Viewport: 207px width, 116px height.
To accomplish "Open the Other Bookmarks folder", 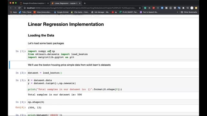I will (189, 12).
